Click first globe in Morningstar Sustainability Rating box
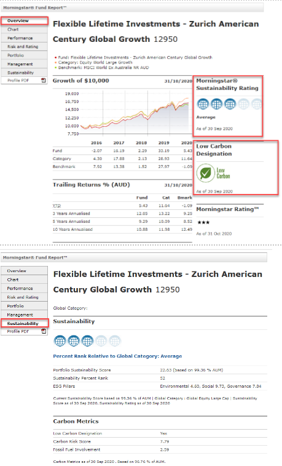The image size is (282, 466). click(203, 104)
